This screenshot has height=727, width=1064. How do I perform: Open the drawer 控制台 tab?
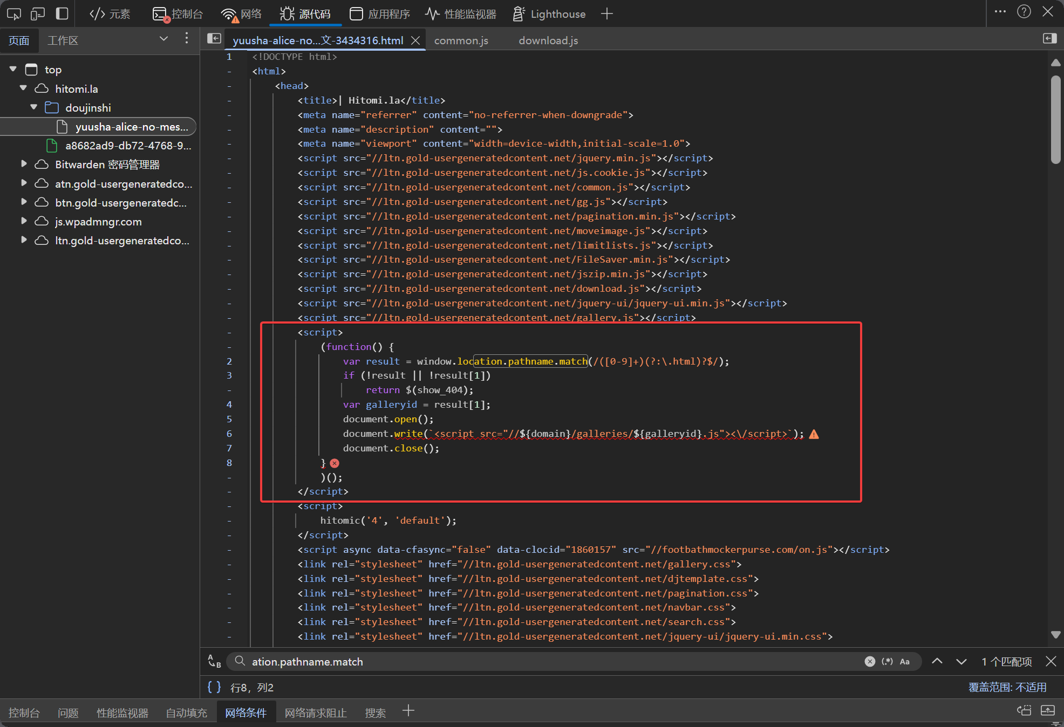[x=24, y=713]
